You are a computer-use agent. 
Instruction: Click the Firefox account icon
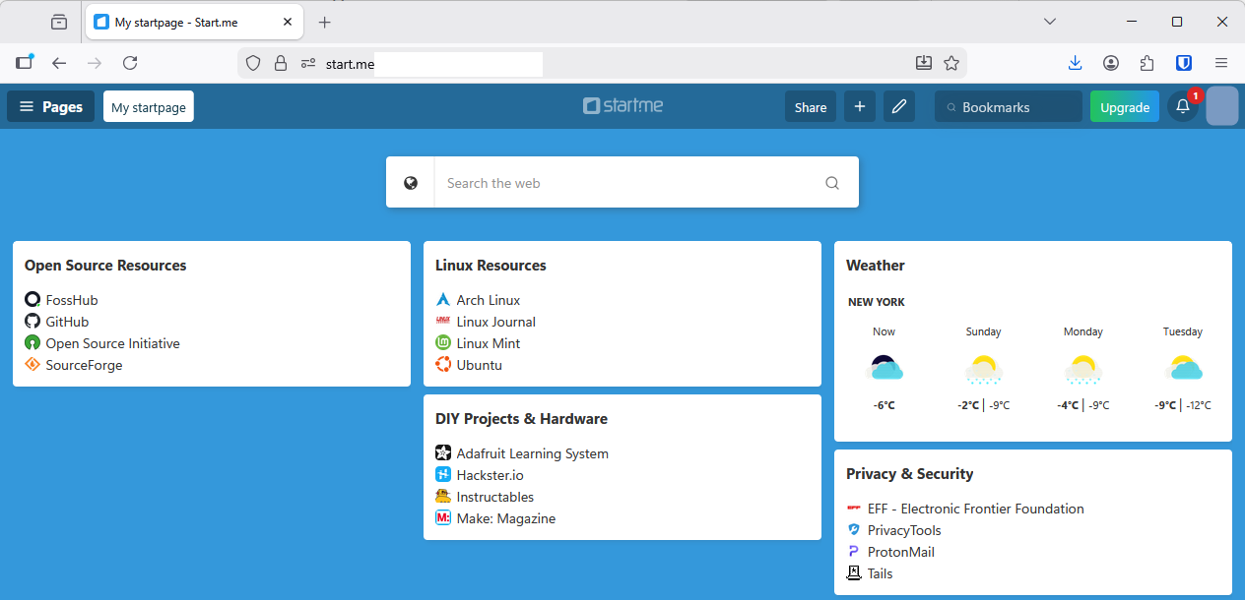pyautogui.click(x=1111, y=63)
